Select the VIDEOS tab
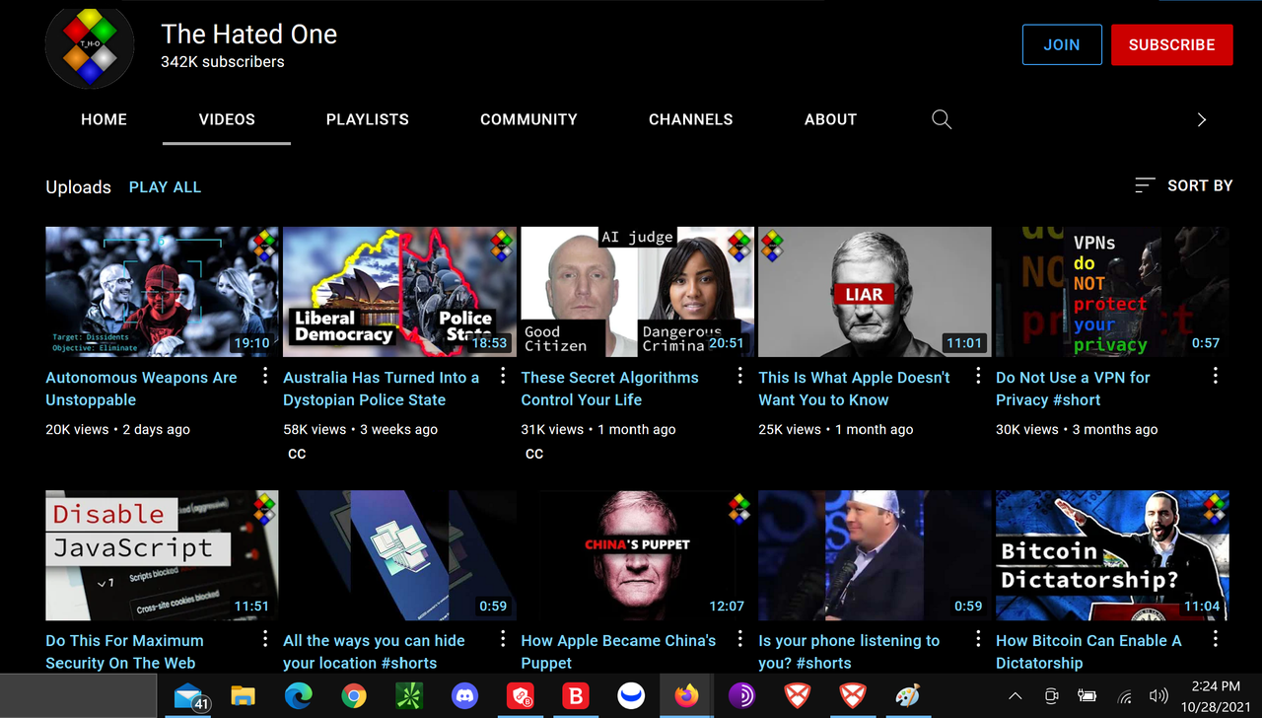Screen dimensions: 1262x718 click(x=227, y=119)
